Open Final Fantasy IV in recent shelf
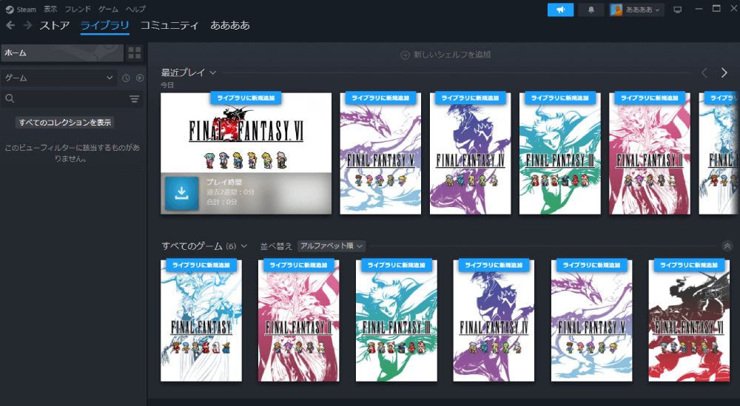Image resolution: width=740 pixels, height=406 pixels. (470, 153)
